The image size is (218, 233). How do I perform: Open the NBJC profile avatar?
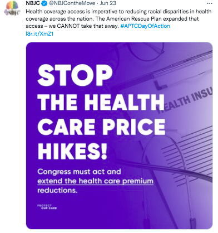pos(12,9)
